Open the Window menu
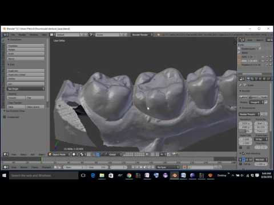 pyautogui.click(x=34, y=35)
